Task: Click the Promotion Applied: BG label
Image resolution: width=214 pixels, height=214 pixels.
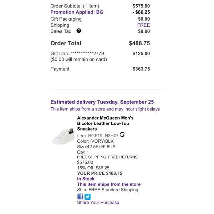Action: [x=77, y=12]
